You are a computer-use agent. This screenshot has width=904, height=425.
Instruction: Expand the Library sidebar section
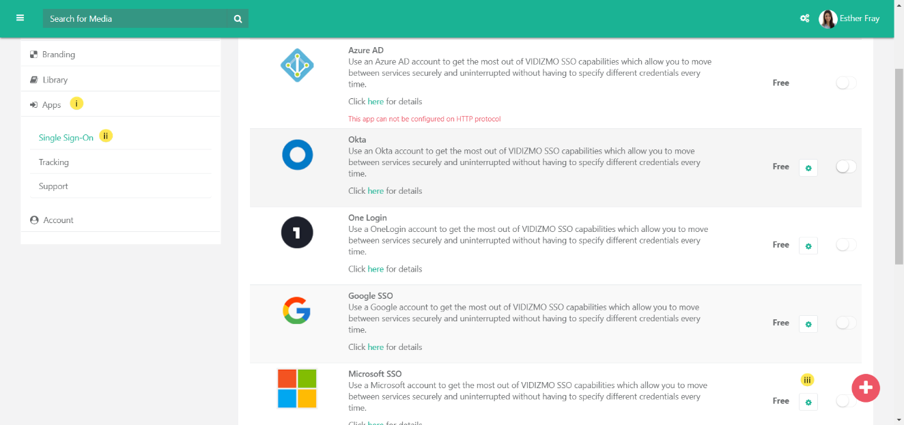click(55, 80)
